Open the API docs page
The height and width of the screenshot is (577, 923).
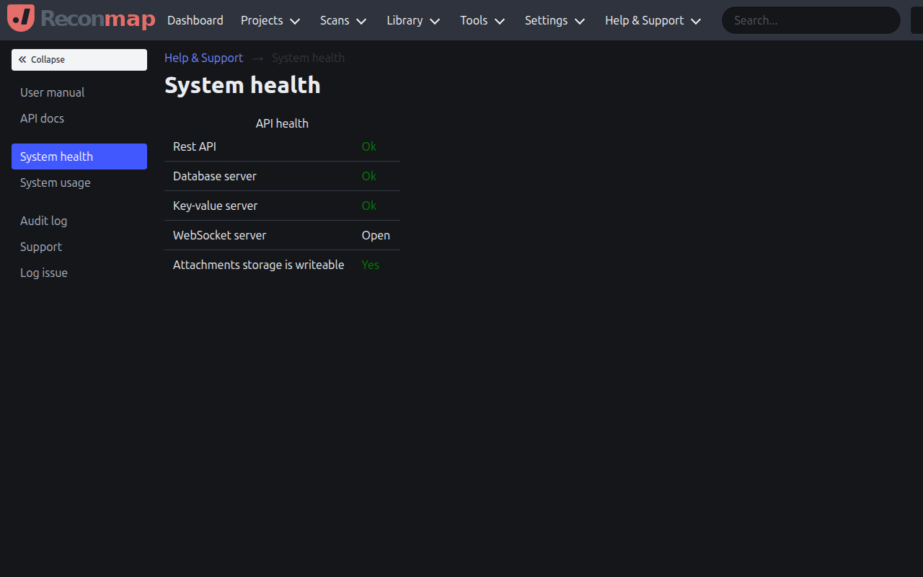click(x=42, y=118)
